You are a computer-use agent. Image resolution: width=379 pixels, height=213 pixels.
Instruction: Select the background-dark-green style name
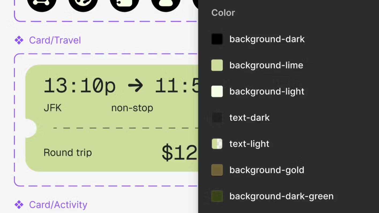point(282,196)
